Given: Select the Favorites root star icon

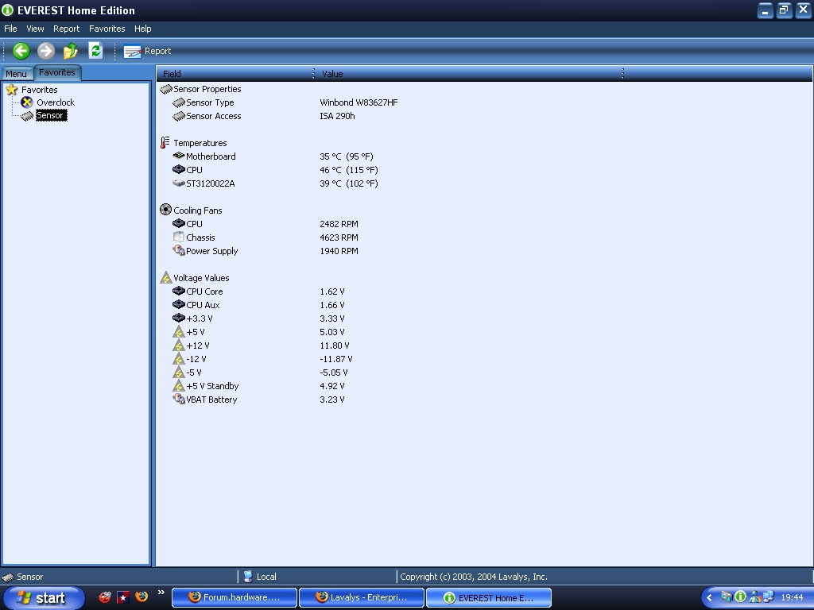Looking at the screenshot, I should coord(11,90).
